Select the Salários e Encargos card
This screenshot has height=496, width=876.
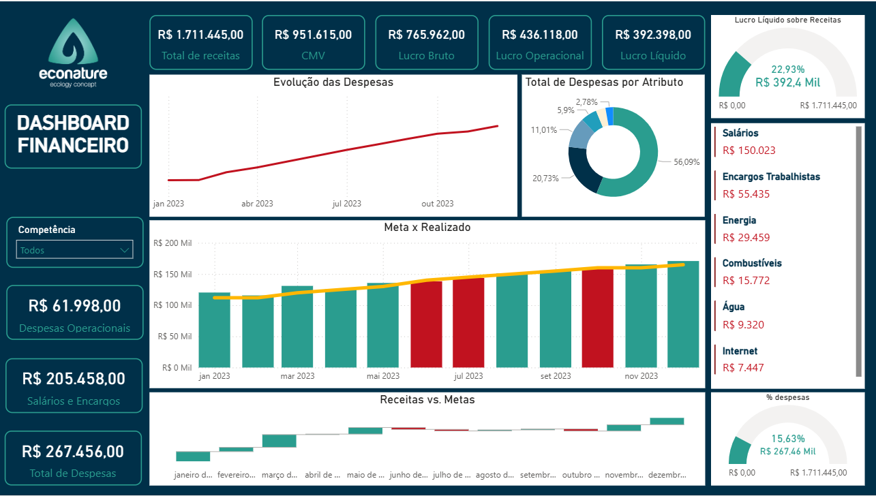(x=74, y=386)
